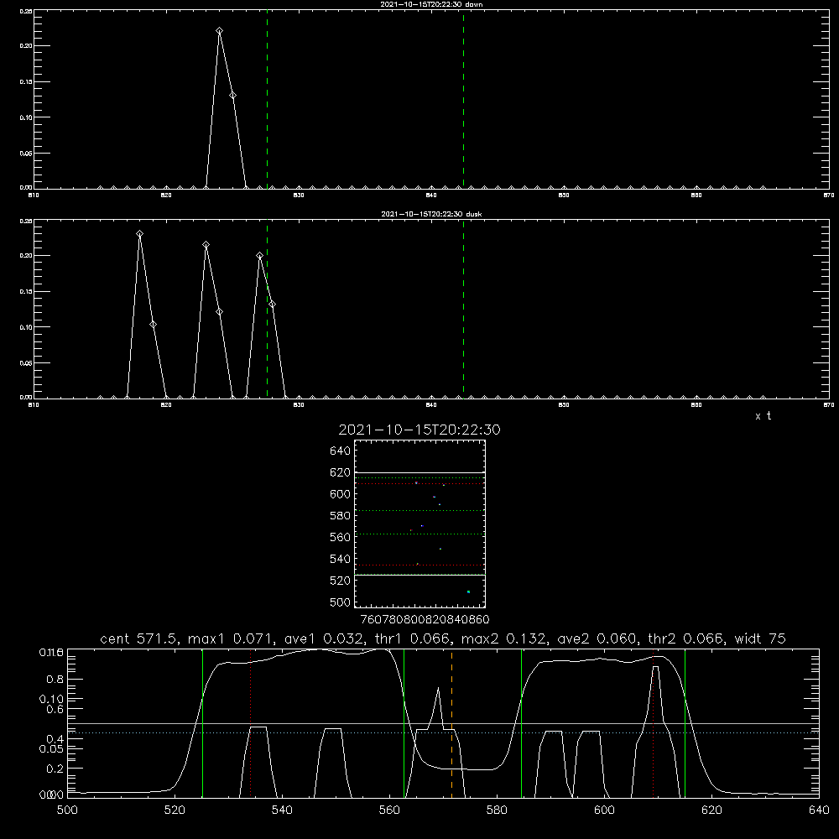Image resolution: width=839 pixels, height=839 pixels.
Task: Click the 560 label on middle panel y-axis
Action: tap(341, 537)
